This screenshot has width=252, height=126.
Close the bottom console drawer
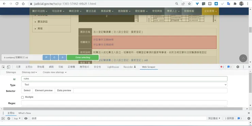249,113
